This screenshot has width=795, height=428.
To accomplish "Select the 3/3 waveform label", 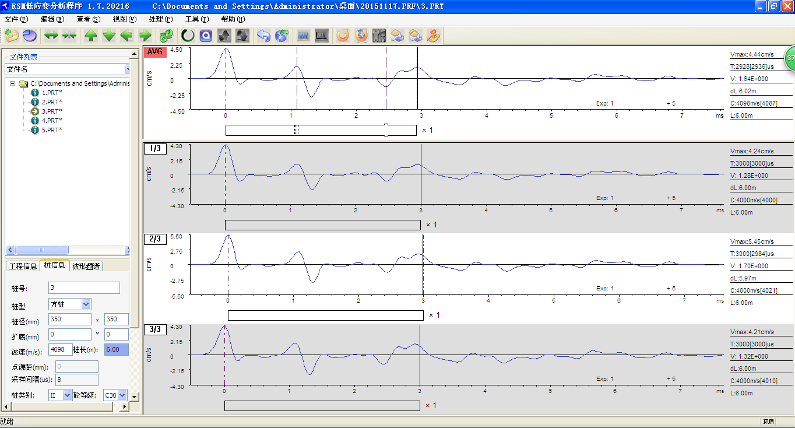I will (155, 329).
